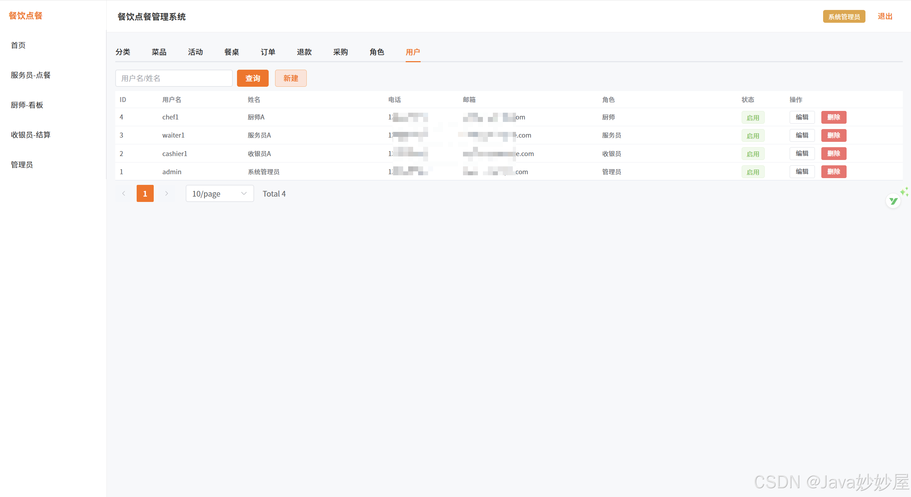
Task: Click the 系统管理员 user badge
Action: [844, 17]
